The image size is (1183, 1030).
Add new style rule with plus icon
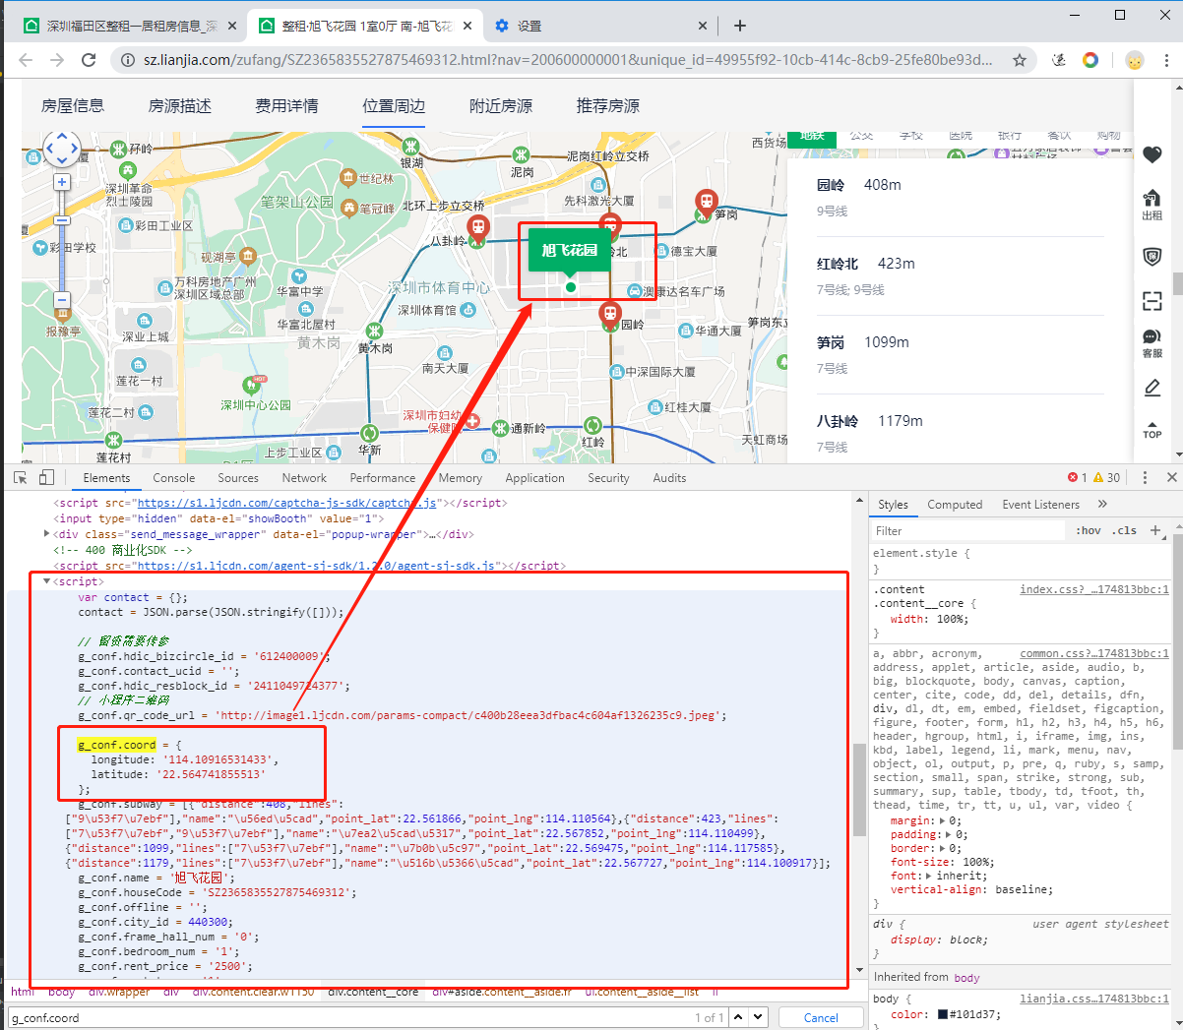(x=1155, y=530)
